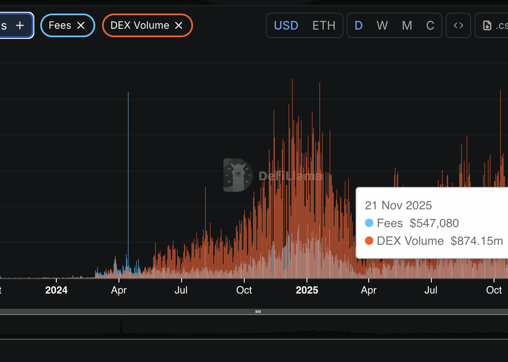This screenshot has width=508, height=362.
Task: Click the DefiLlama watermark logo on chart
Action: coord(238,175)
